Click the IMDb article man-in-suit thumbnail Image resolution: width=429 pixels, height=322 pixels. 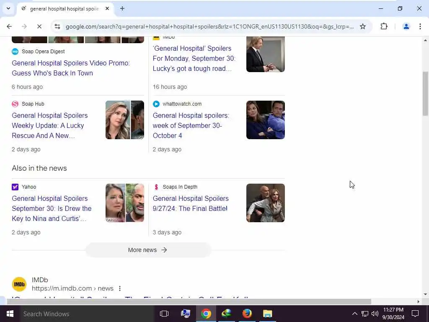(x=265, y=54)
